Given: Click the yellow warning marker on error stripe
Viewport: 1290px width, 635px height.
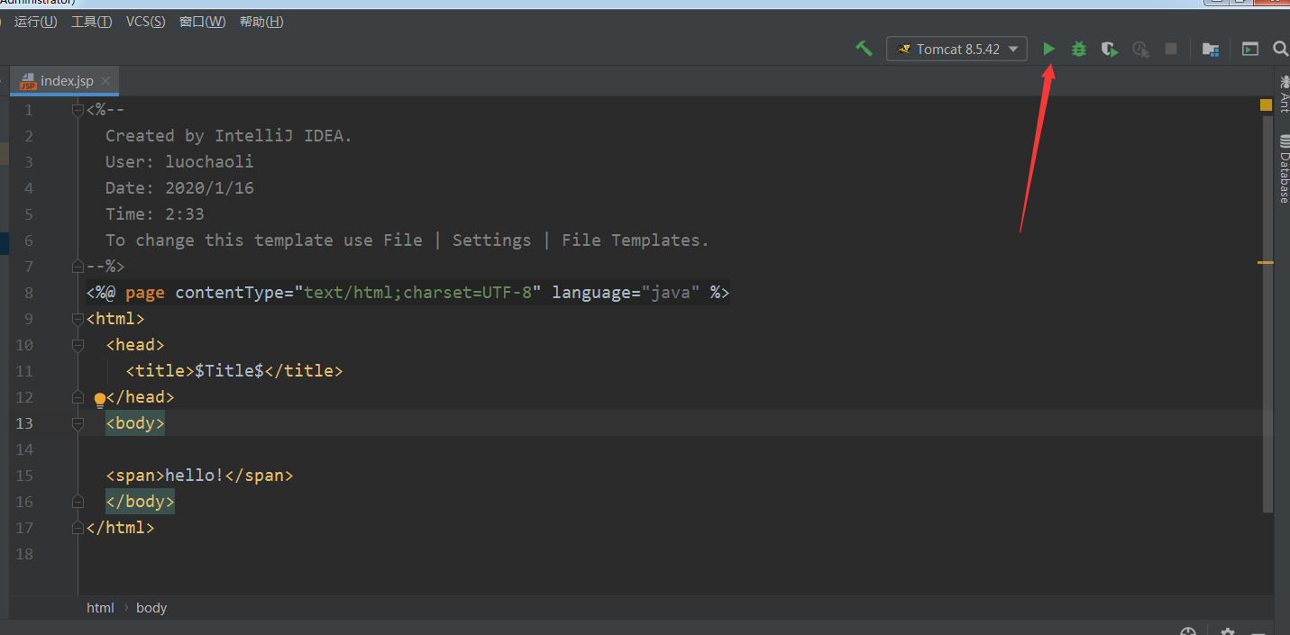Looking at the screenshot, I should [x=1266, y=262].
